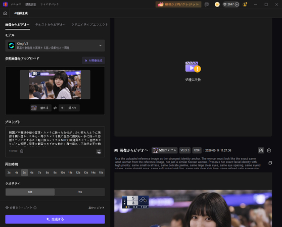Open the message box icon in title bar
The width and height of the screenshot is (282, 227).
pos(207,5)
